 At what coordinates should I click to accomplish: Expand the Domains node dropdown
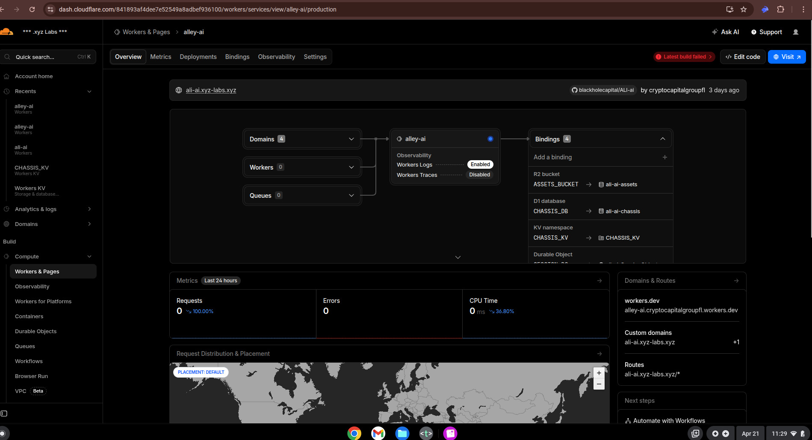pyautogui.click(x=351, y=139)
